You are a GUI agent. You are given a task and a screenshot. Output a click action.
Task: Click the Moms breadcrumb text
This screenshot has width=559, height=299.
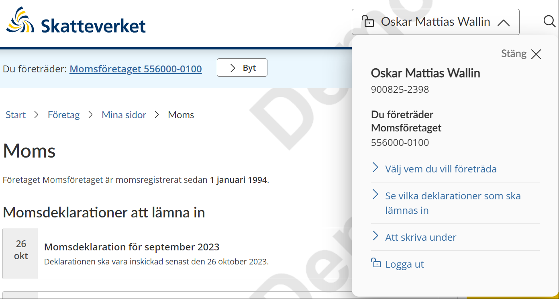click(x=181, y=115)
